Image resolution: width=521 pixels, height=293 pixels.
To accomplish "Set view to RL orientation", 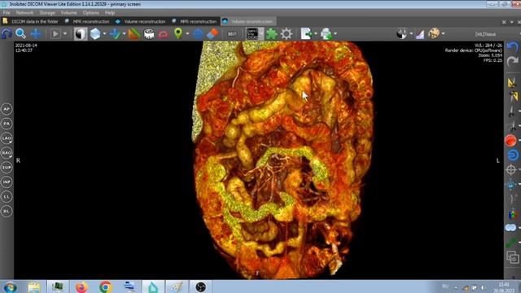I will click(7, 212).
